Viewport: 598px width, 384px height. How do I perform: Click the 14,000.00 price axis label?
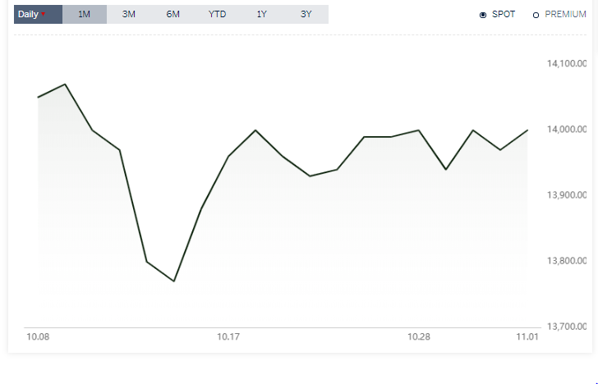pyautogui.click(x=566, y=129)
